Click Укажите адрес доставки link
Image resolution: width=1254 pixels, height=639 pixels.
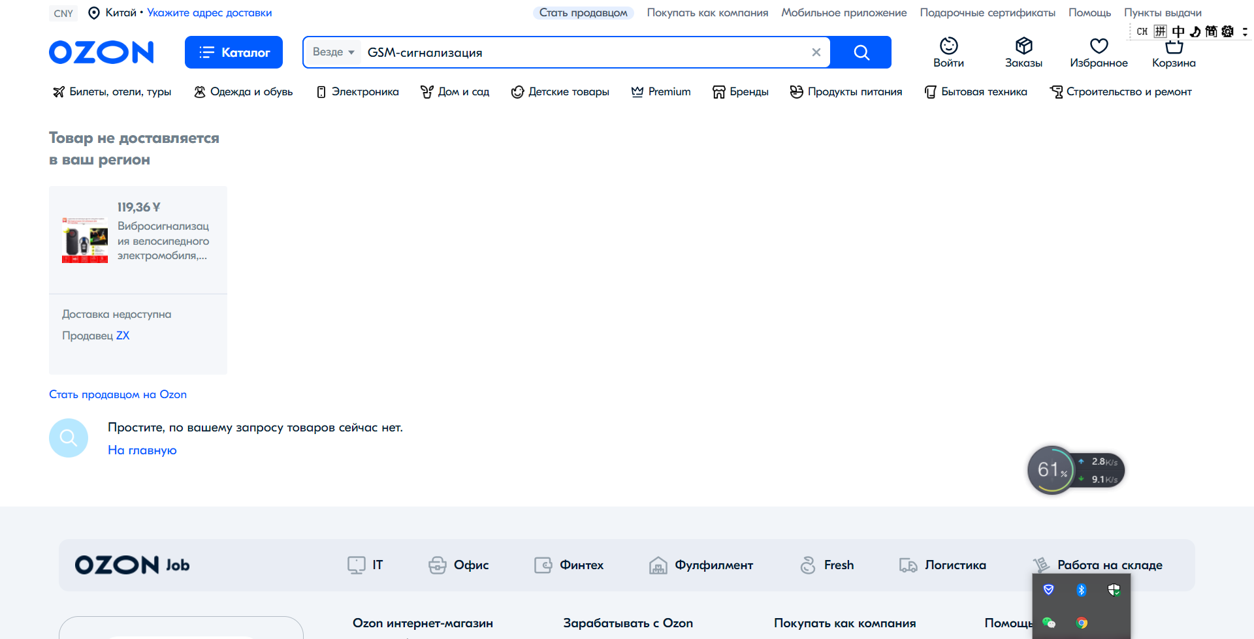(209, 13)
